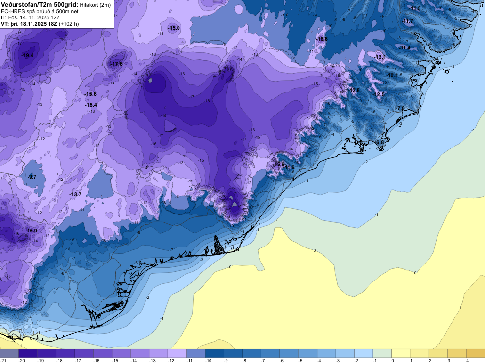Click the 'VT: þri. 18.11.2025 18Z' valid time

coord(29,24)
